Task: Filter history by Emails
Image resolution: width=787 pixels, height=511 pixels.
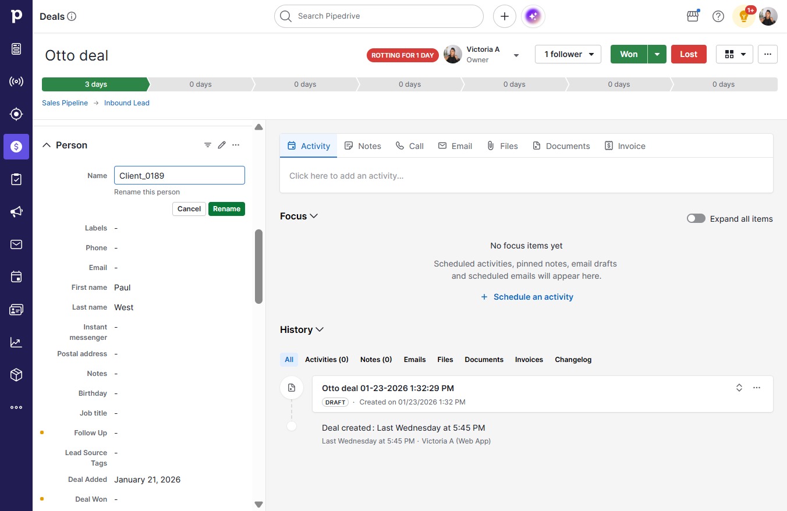Action: (x=415, y=360)
